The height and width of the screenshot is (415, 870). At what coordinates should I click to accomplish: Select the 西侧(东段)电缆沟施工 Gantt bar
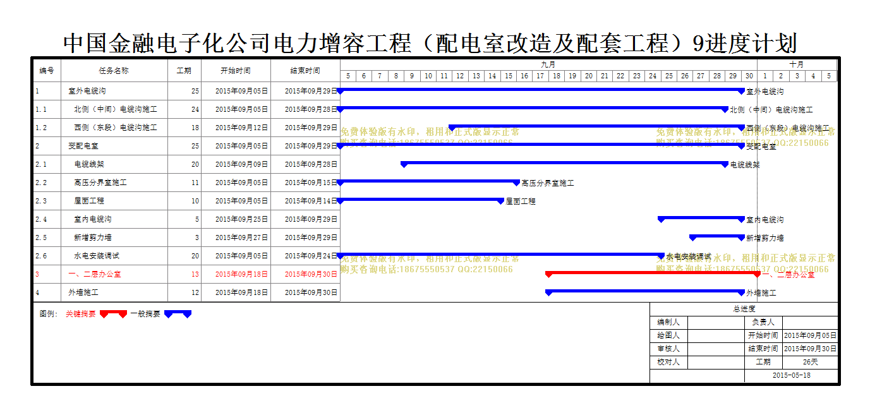[x=597, y=127]
